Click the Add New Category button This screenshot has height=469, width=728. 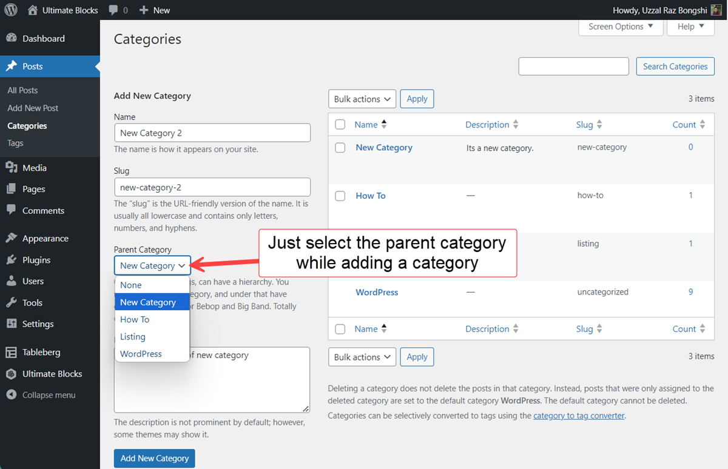[x=154, y=458]
